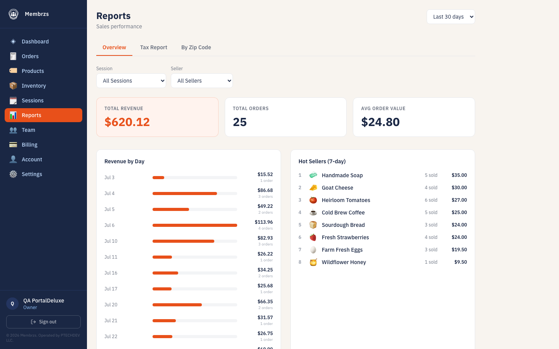
Task: Click the Orders receipt icon
Action: pos(13,56)
